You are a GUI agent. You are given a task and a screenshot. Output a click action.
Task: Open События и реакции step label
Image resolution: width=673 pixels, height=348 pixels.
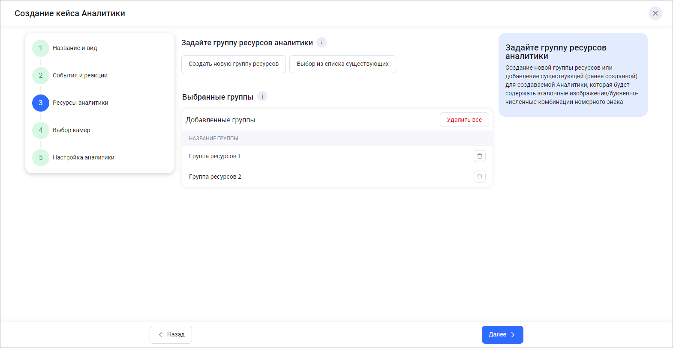80,75
